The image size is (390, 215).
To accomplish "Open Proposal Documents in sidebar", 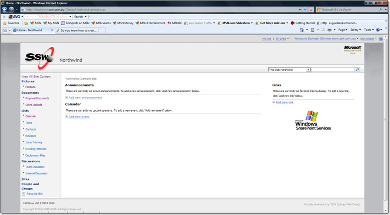I will (37, 98).
